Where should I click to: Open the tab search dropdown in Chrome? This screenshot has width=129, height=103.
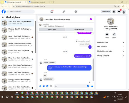tap(2, 2)
